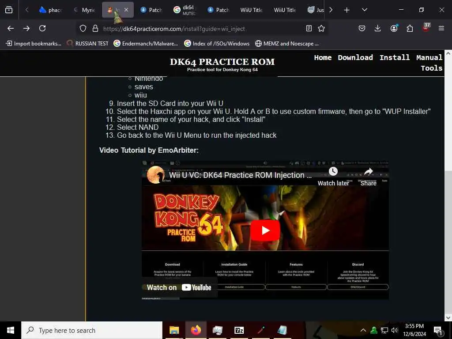The image size is (452, 339).
Task: Open the site Install menu
Action: (x=394, y=58)
